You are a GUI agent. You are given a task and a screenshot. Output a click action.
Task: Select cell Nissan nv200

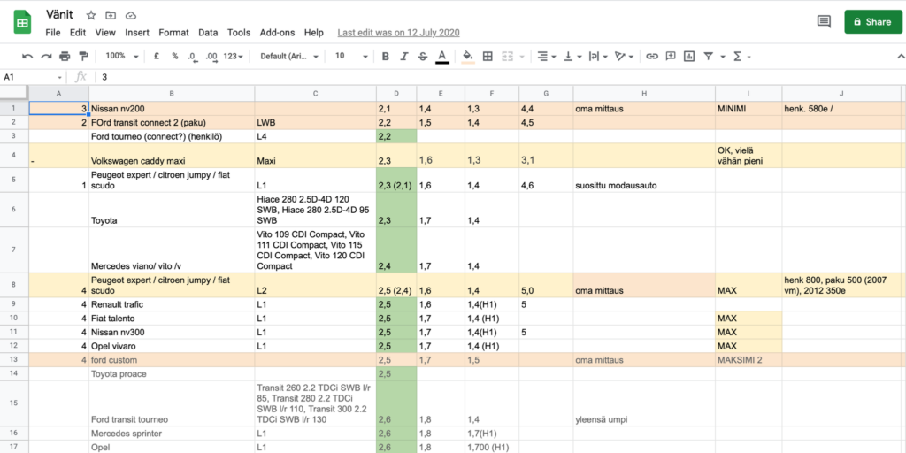(x=172, y=108)
